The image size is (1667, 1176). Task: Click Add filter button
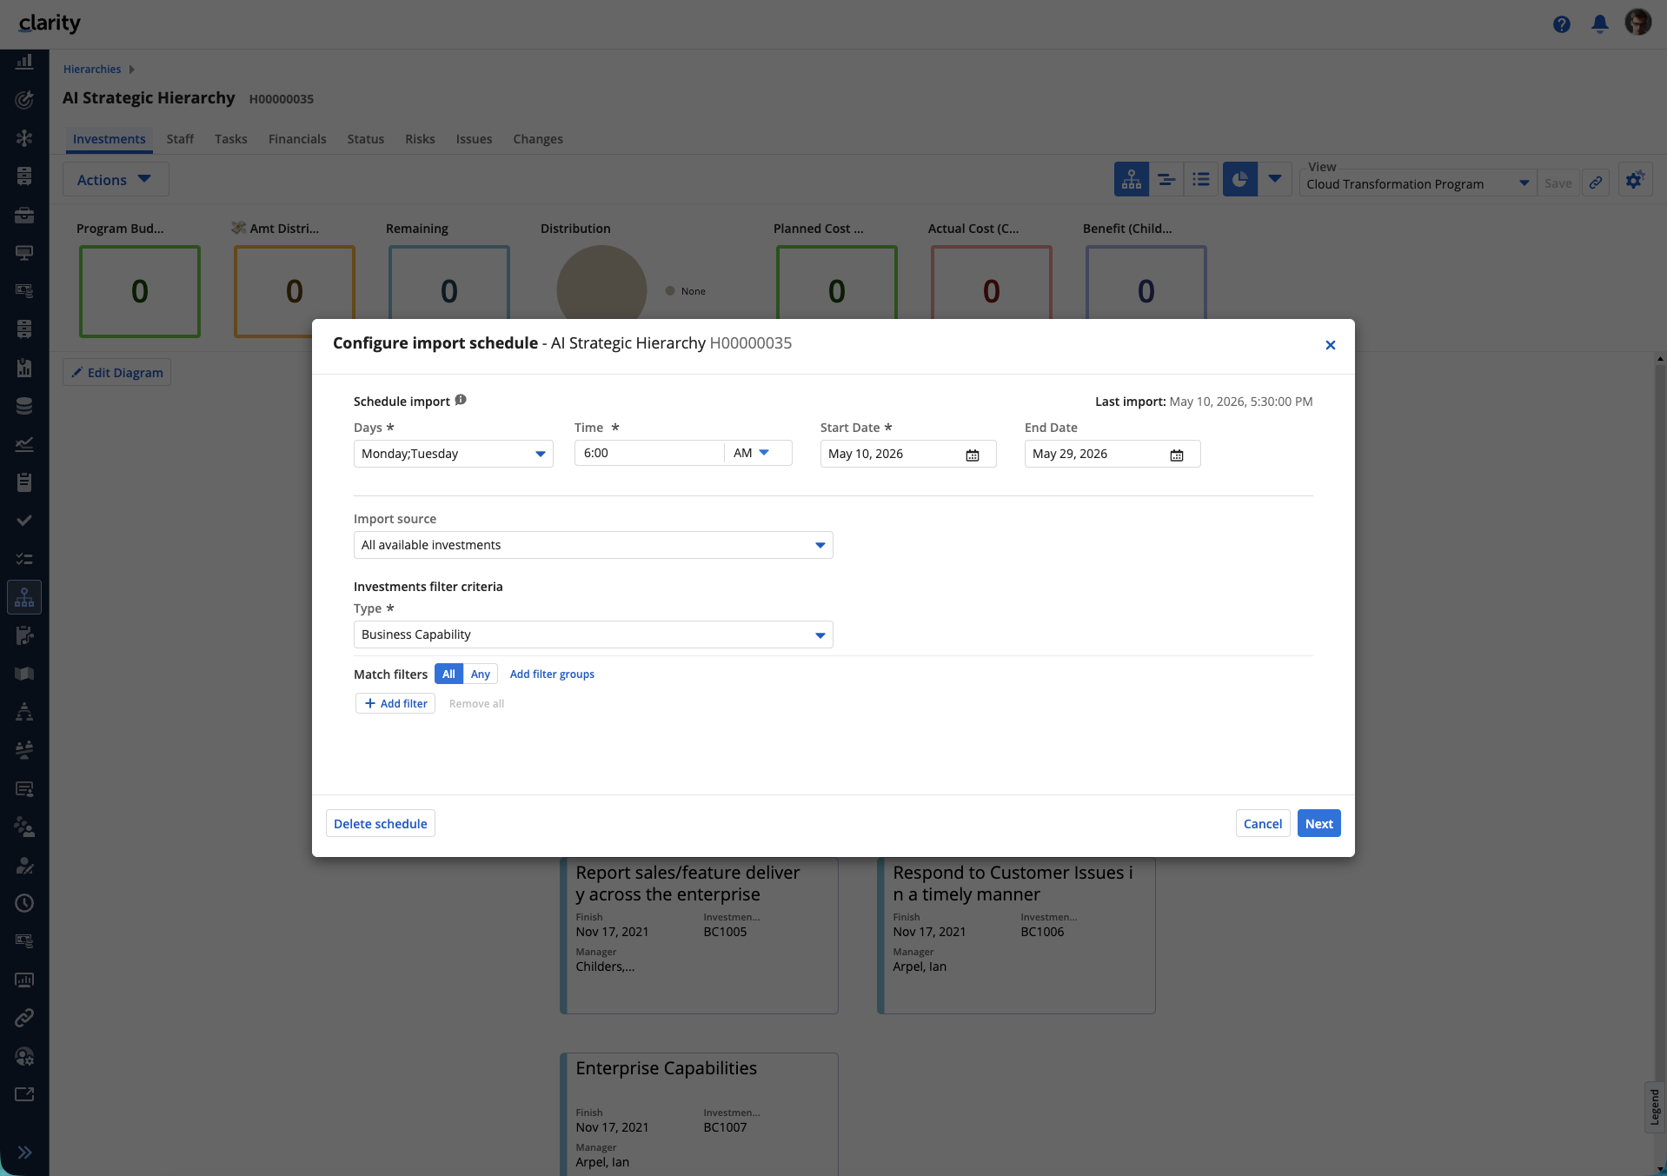coord(395,703)
